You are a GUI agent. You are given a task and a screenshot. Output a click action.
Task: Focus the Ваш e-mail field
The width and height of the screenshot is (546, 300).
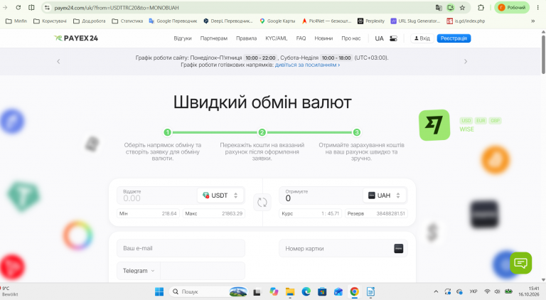click(181, 248)
